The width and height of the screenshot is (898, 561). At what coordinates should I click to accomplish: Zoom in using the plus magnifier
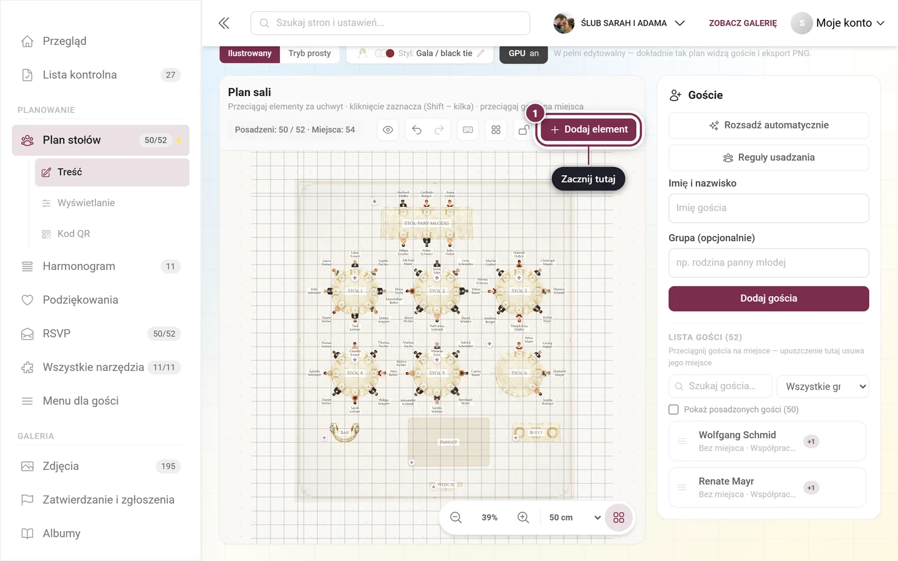click(523, 517)
